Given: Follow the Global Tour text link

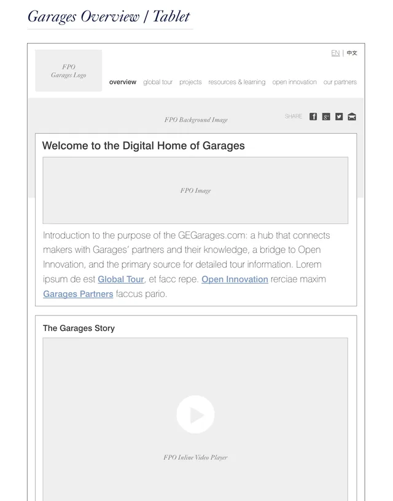Looking at the screenshot, I should tap(121, 279).
